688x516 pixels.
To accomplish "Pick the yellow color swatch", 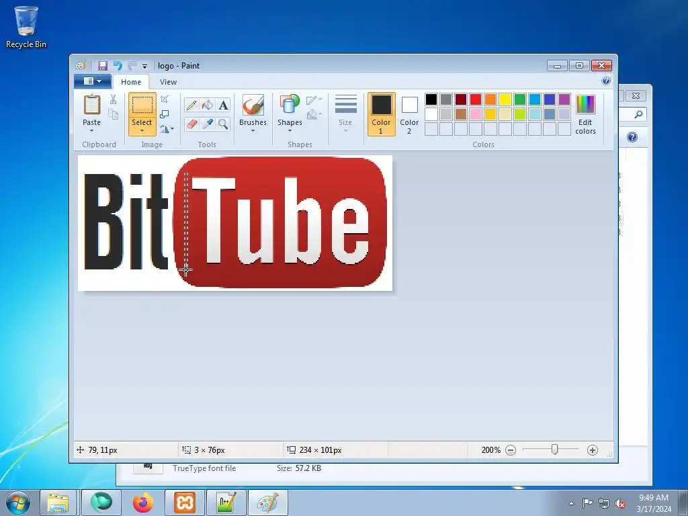I will (x=505, y=99).
